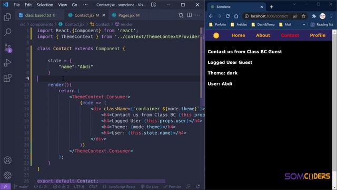Click Go Live in the status bar
This screenshot has height=190, width=337.
coord(150,187)
